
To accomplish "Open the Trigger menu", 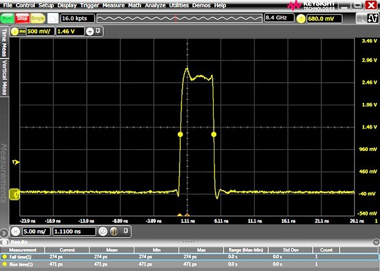I will (x=89, y=5).
